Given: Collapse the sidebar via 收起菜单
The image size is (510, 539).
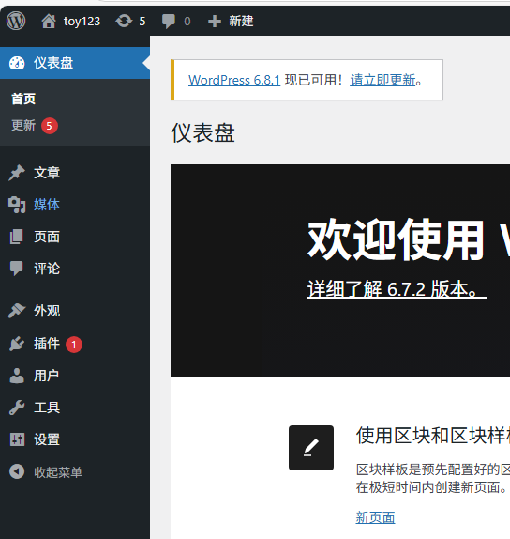Looking at the screenshot, I should [x=58, y=472].
